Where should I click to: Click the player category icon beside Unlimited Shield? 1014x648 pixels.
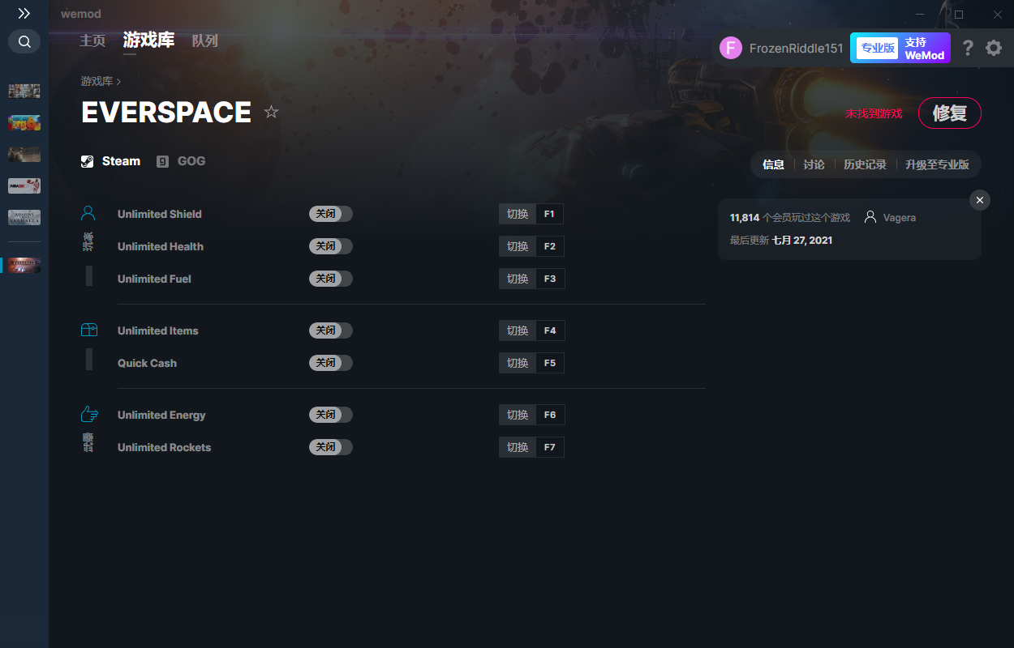(88, 213)
